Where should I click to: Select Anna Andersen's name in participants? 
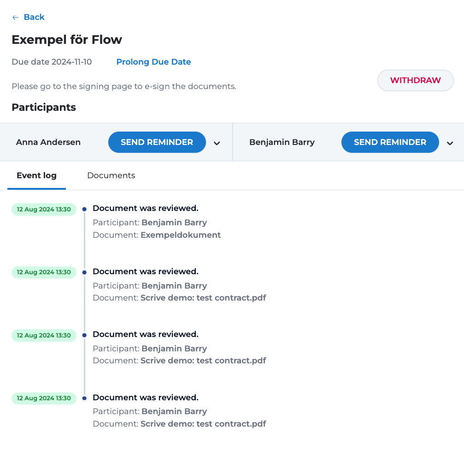coord(48,142)
